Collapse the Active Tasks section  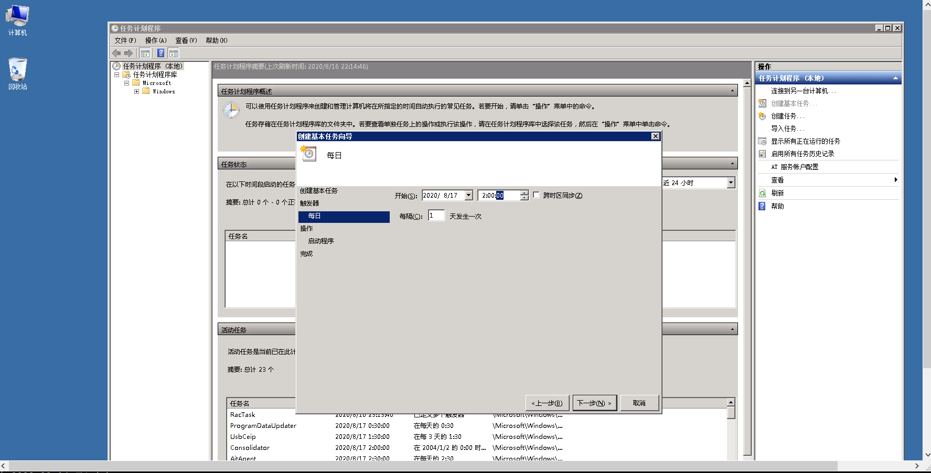click(732, 329)
